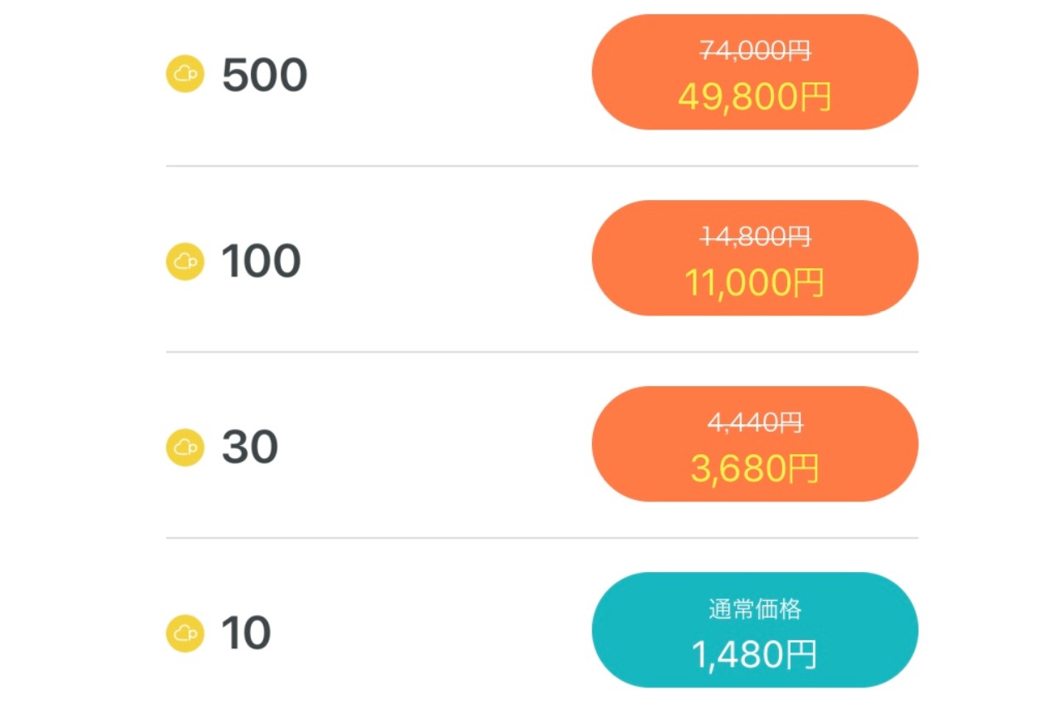Select the 10 coin amount label
This screenshot has width=1063, height=709.
[x=246, y=633]
